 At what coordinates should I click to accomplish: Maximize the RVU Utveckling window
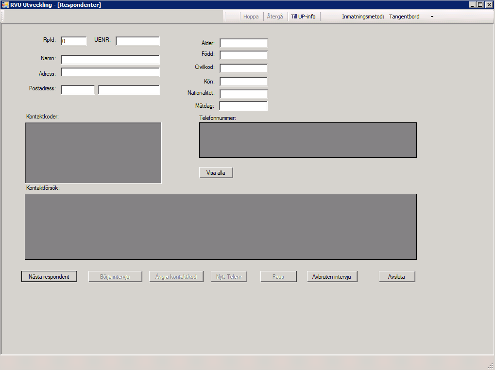(480, 5)
